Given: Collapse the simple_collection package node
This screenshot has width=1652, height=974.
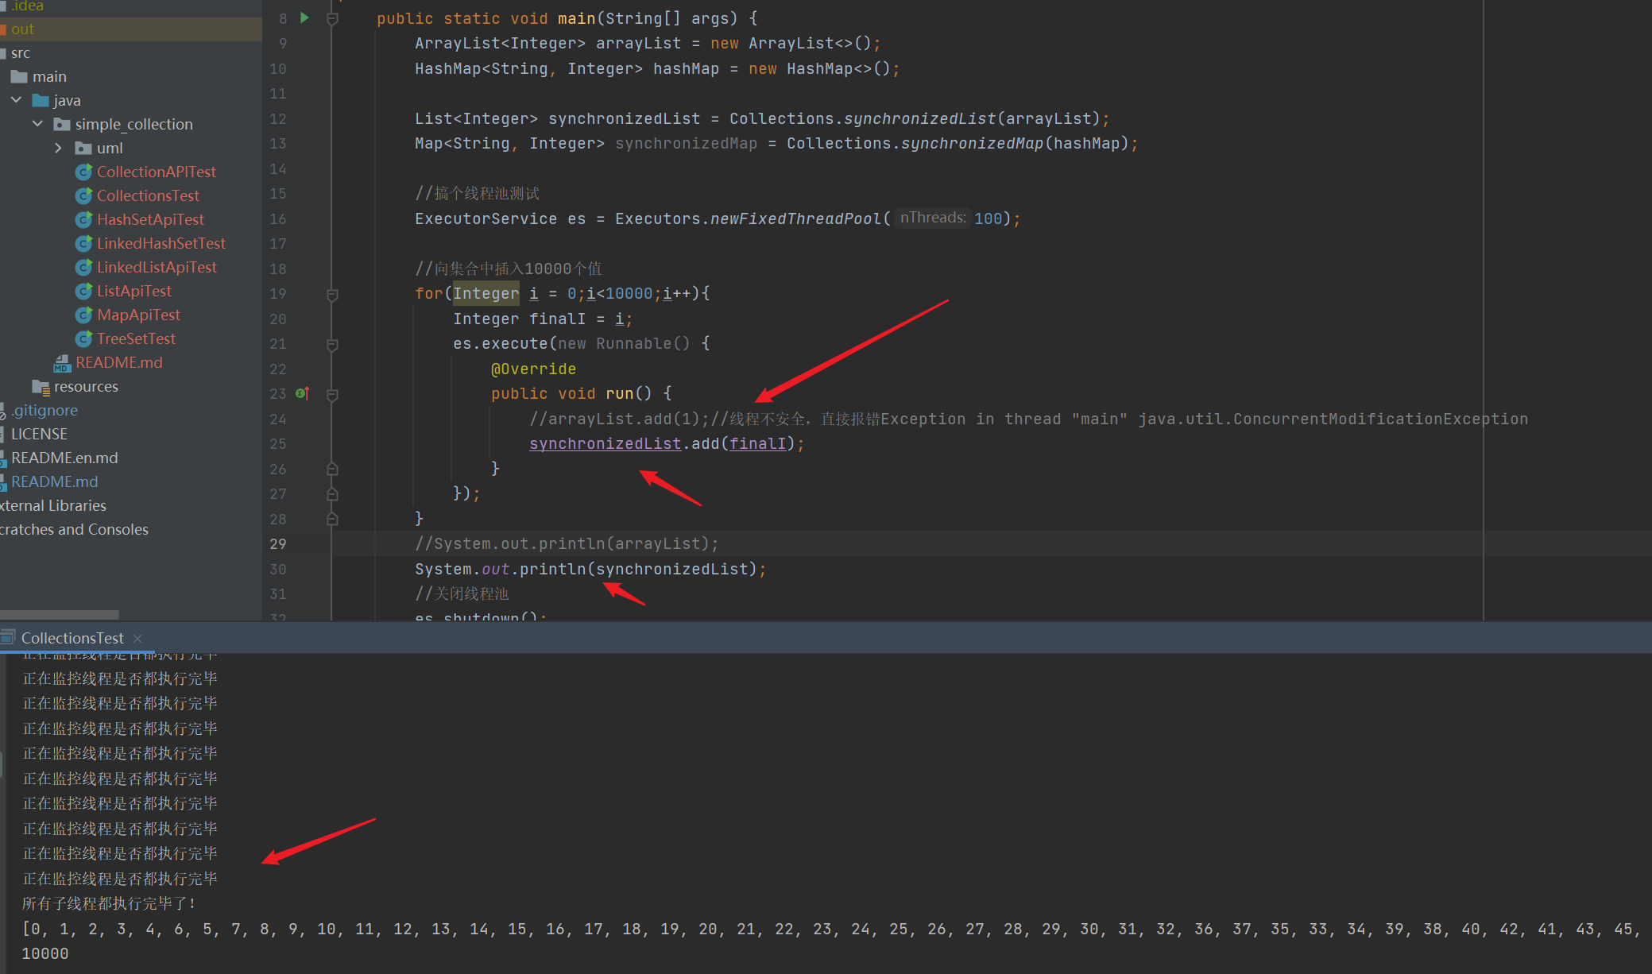Looking at the screenshot, I should coord(37,124).
